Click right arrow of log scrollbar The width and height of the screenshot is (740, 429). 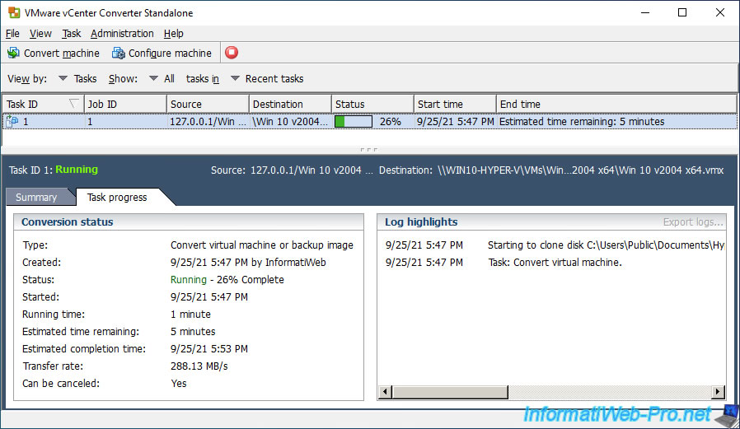point(718,392)
